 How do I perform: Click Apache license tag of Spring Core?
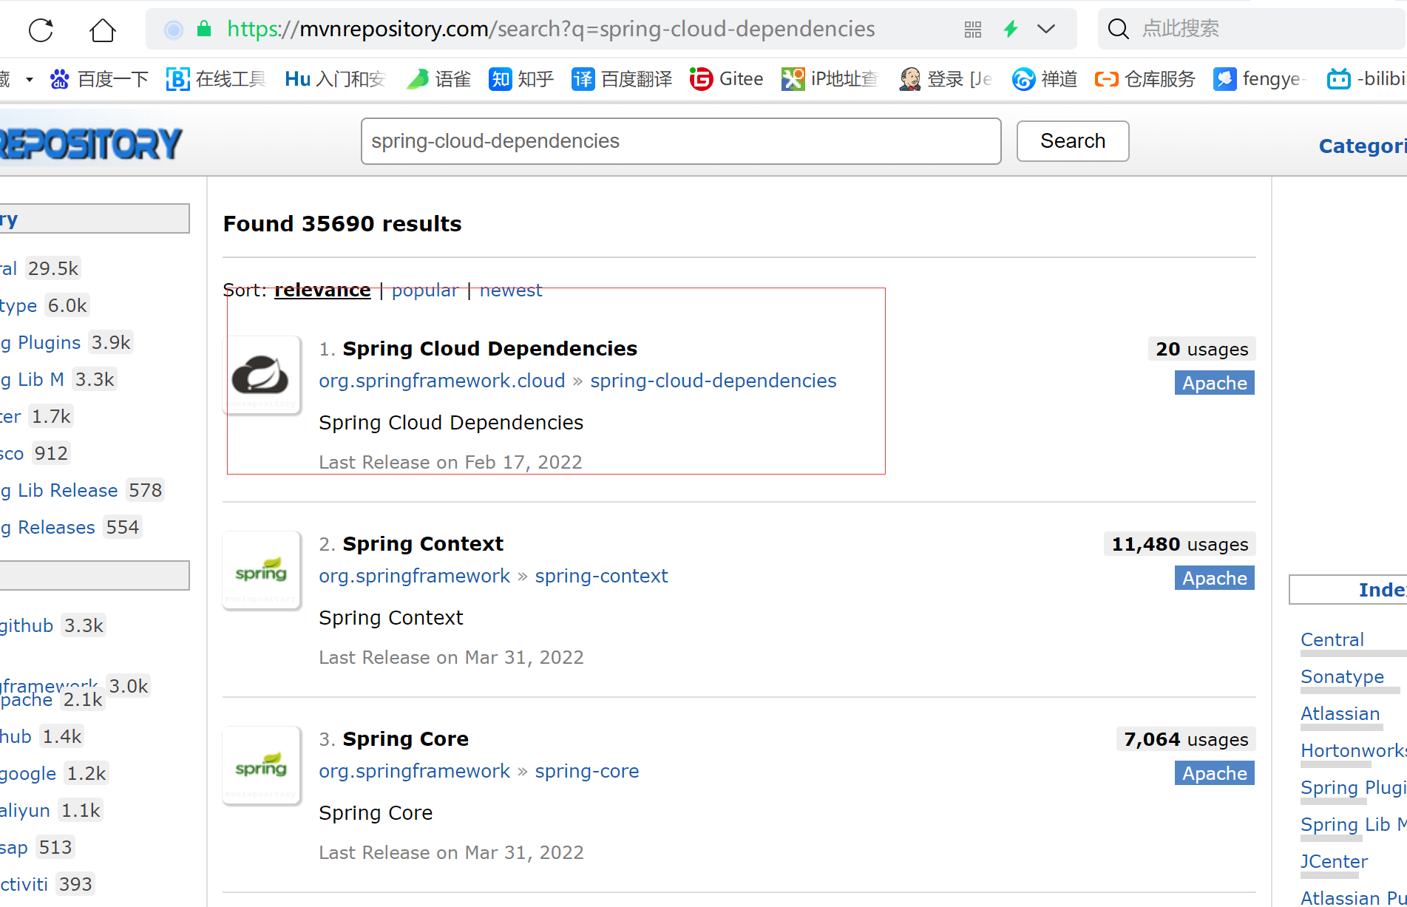1215,773
